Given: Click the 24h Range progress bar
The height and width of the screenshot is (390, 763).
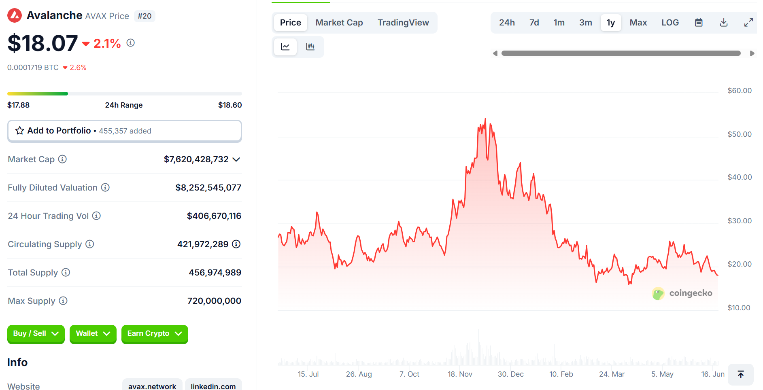Looking at the screenshot, I should pos(125,93).
